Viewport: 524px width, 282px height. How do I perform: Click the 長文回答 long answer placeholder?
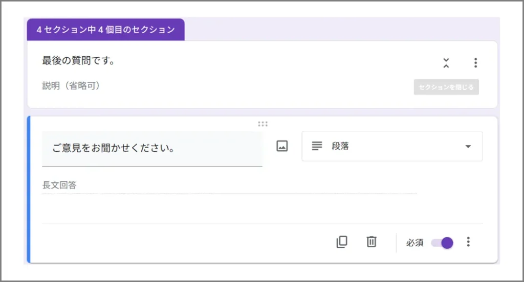point(59,185)
